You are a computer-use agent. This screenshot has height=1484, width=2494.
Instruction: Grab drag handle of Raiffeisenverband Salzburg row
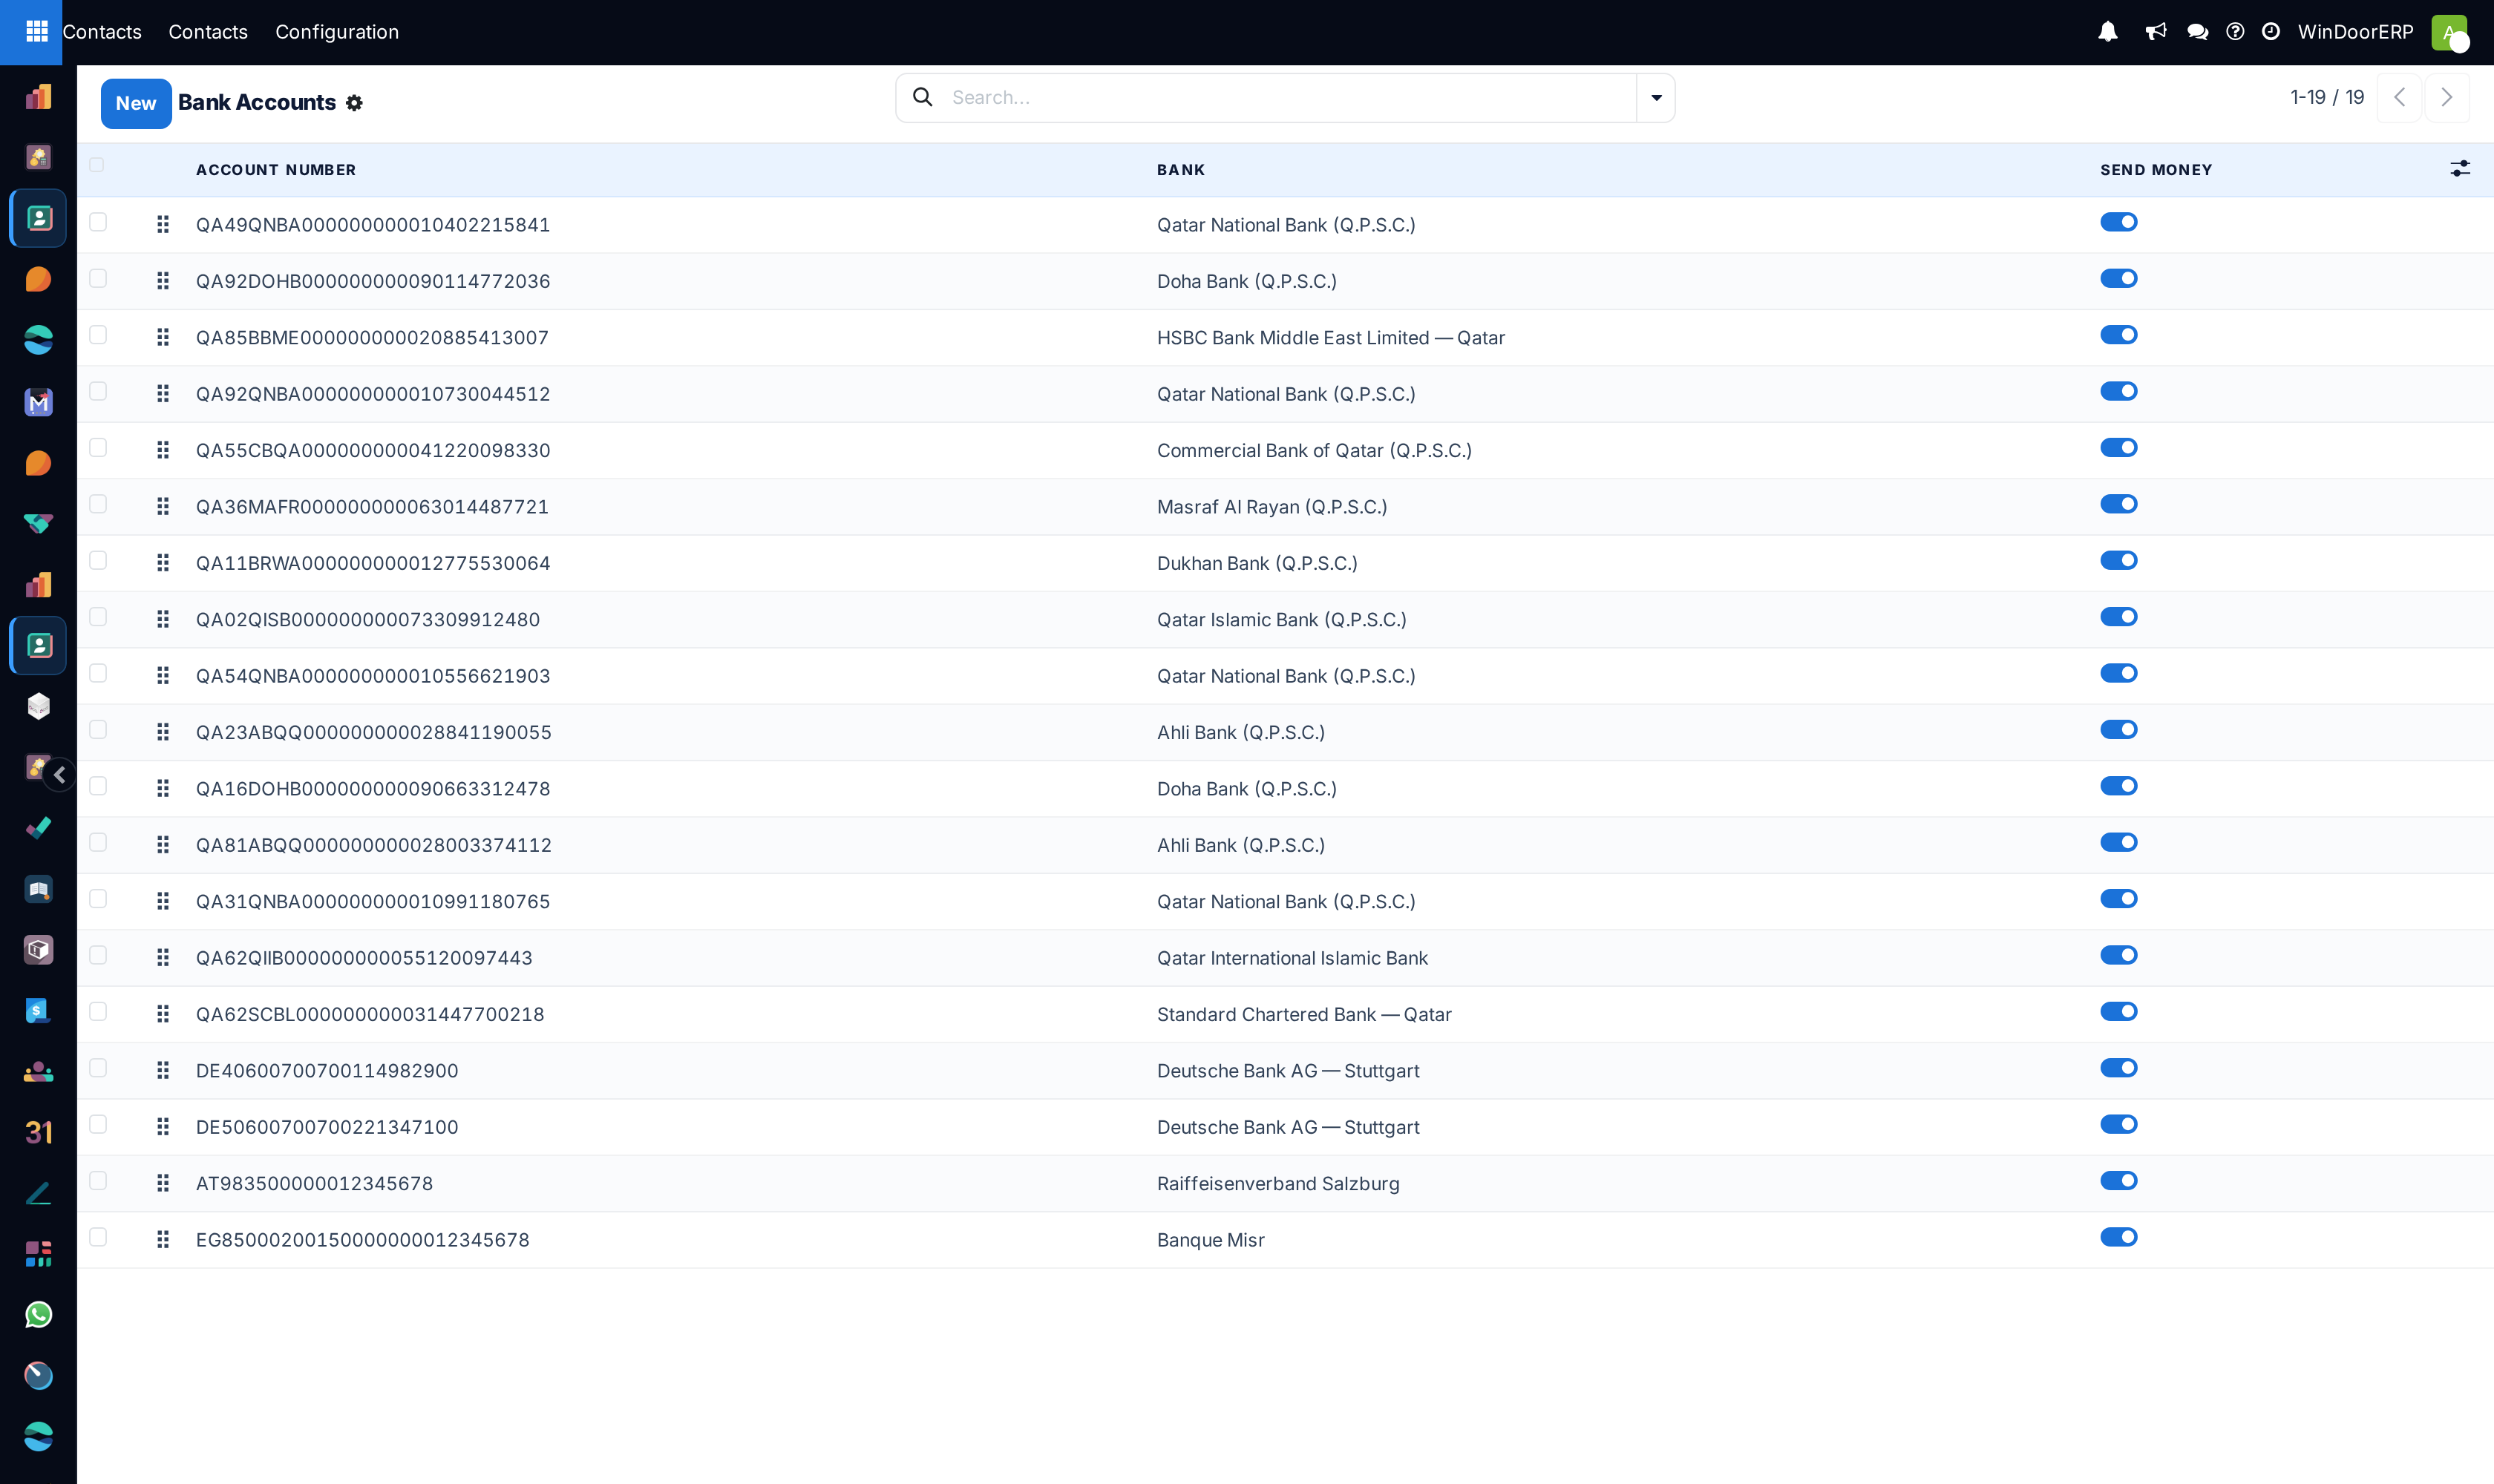click(x=163, y=1183)
